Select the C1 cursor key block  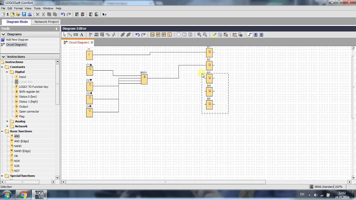tap(90, 71)
